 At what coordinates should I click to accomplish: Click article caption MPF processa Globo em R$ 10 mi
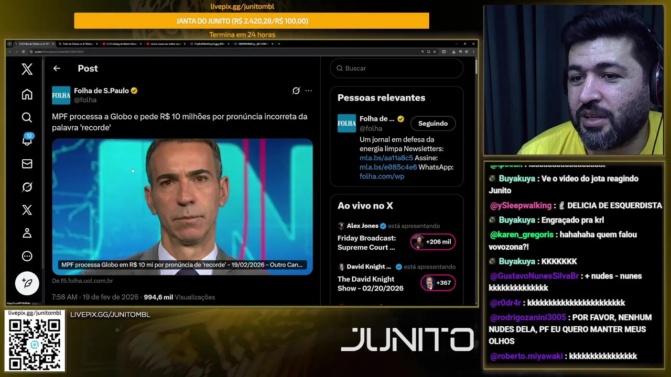point(182,265)
